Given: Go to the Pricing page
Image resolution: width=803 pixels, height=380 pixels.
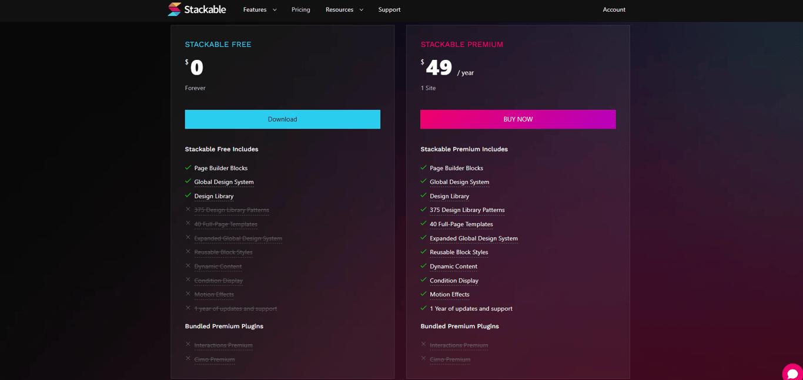Looking at the screenshot, I should pyautogui.click(x=301, y=10).
